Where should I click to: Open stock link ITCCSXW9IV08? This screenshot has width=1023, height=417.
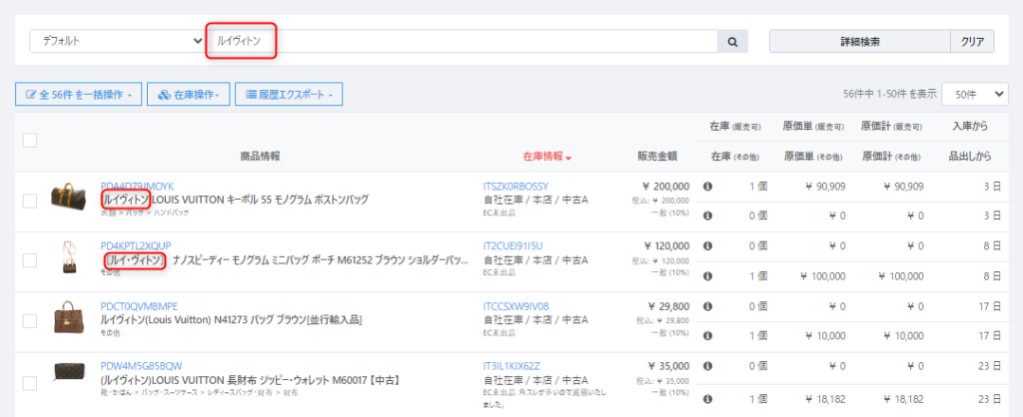click(515, 306)
